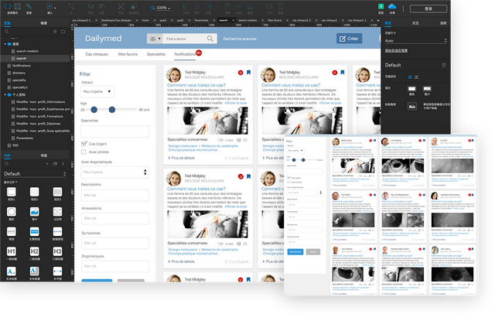
Task: Search the widget library
Action: (x=7, y=164)
